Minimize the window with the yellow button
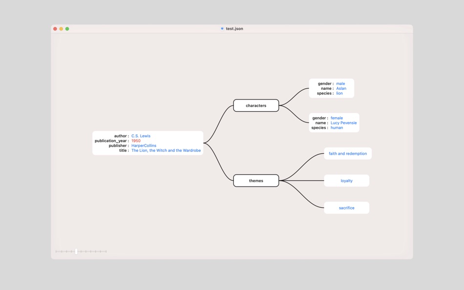Viewport: 464px width, 290px height. [61, 29]
